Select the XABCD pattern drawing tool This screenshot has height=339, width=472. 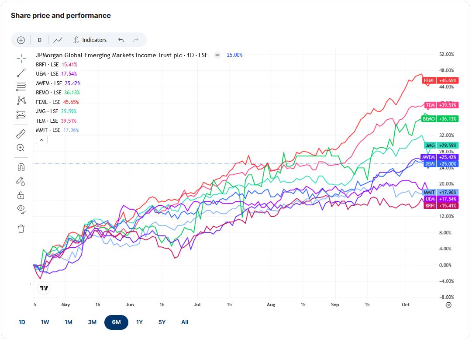[x=21, y=100]
